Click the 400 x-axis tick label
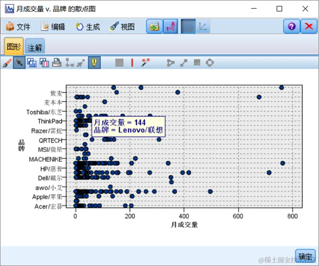 coord(184,216)
